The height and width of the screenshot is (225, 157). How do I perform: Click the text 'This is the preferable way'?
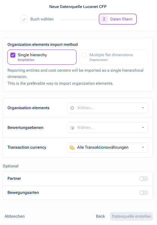point(30,83)
